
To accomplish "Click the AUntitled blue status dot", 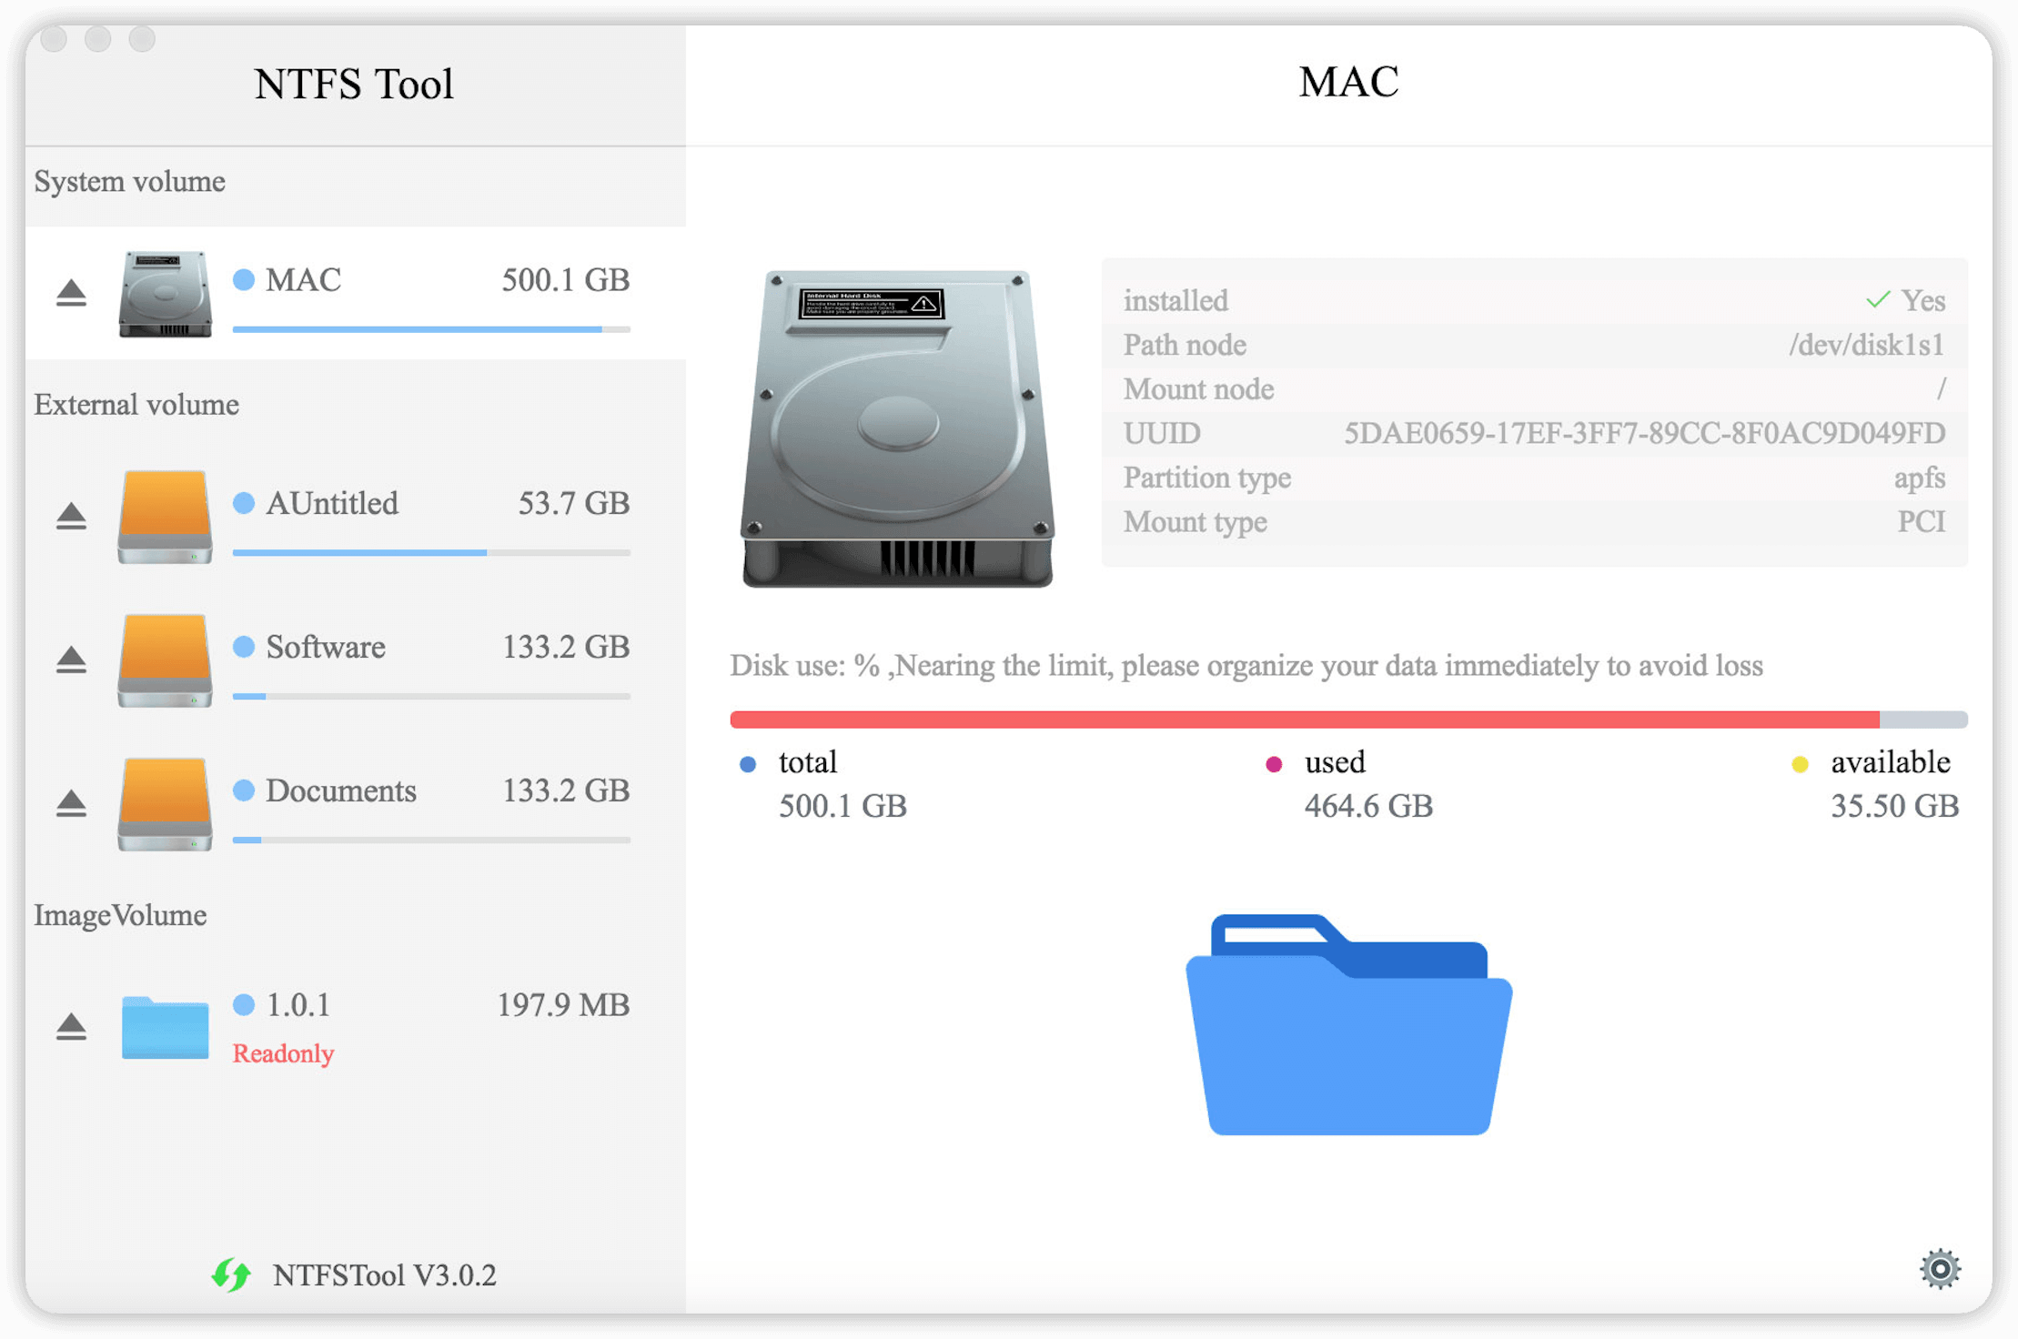I will (244, 503).
